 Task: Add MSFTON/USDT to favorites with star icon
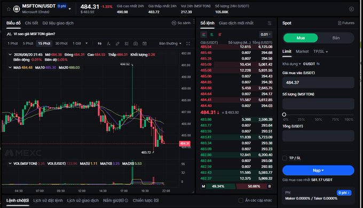pyautogui.click(x=9, y=9)
